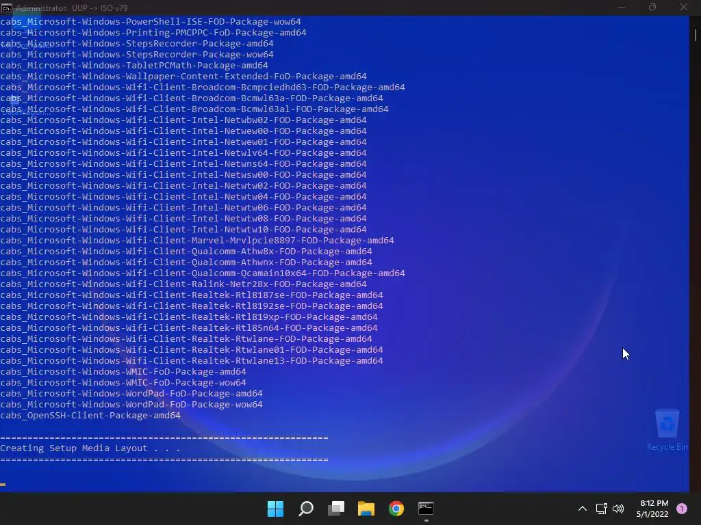Select the Recycle Bin desktop icon
This screenshot has width=701, height=525.
pyautogui.click(x=667, y=430)
